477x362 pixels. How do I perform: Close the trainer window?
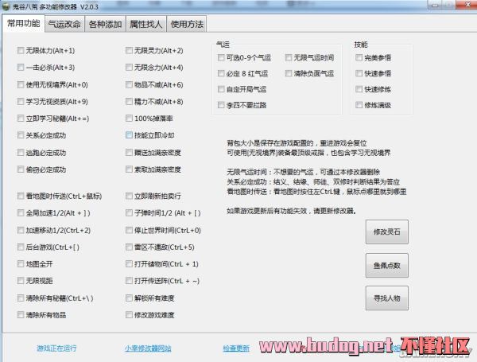click(467, 5)
